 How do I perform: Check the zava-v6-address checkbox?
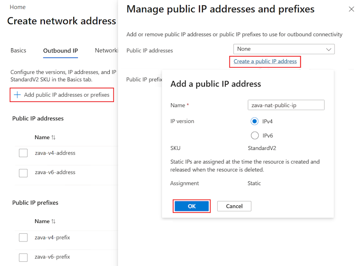pyautogui.click(x=23, y=173)
